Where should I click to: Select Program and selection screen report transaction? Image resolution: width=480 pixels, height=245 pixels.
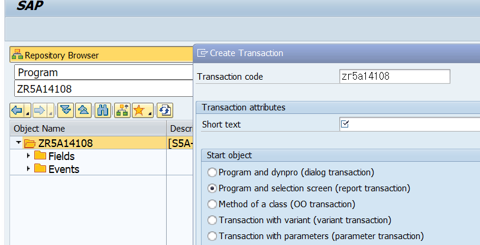(x=212, y=188)
